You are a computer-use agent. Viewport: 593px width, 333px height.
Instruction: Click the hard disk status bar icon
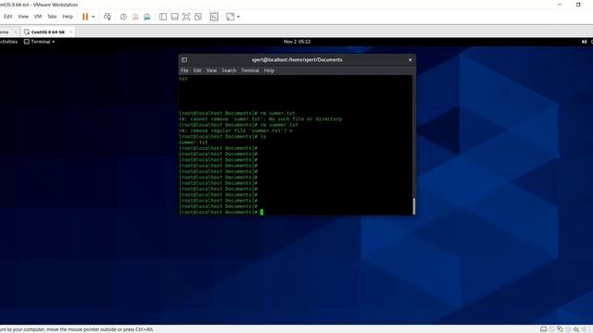(544, 329)
